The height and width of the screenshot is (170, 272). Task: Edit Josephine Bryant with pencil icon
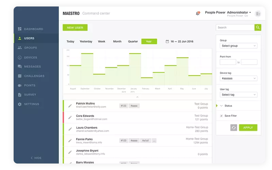pyautogui.click(x=70, y=152)
